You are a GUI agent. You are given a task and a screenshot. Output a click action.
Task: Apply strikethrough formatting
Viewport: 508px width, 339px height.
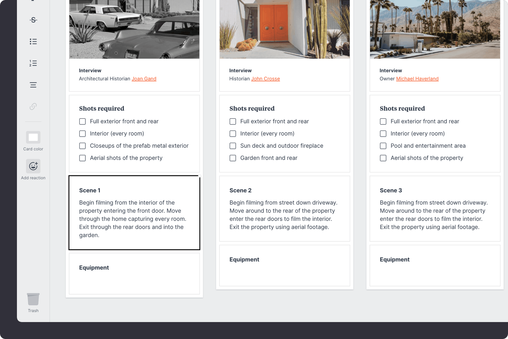pyautogui.click(x=33, y=20)
